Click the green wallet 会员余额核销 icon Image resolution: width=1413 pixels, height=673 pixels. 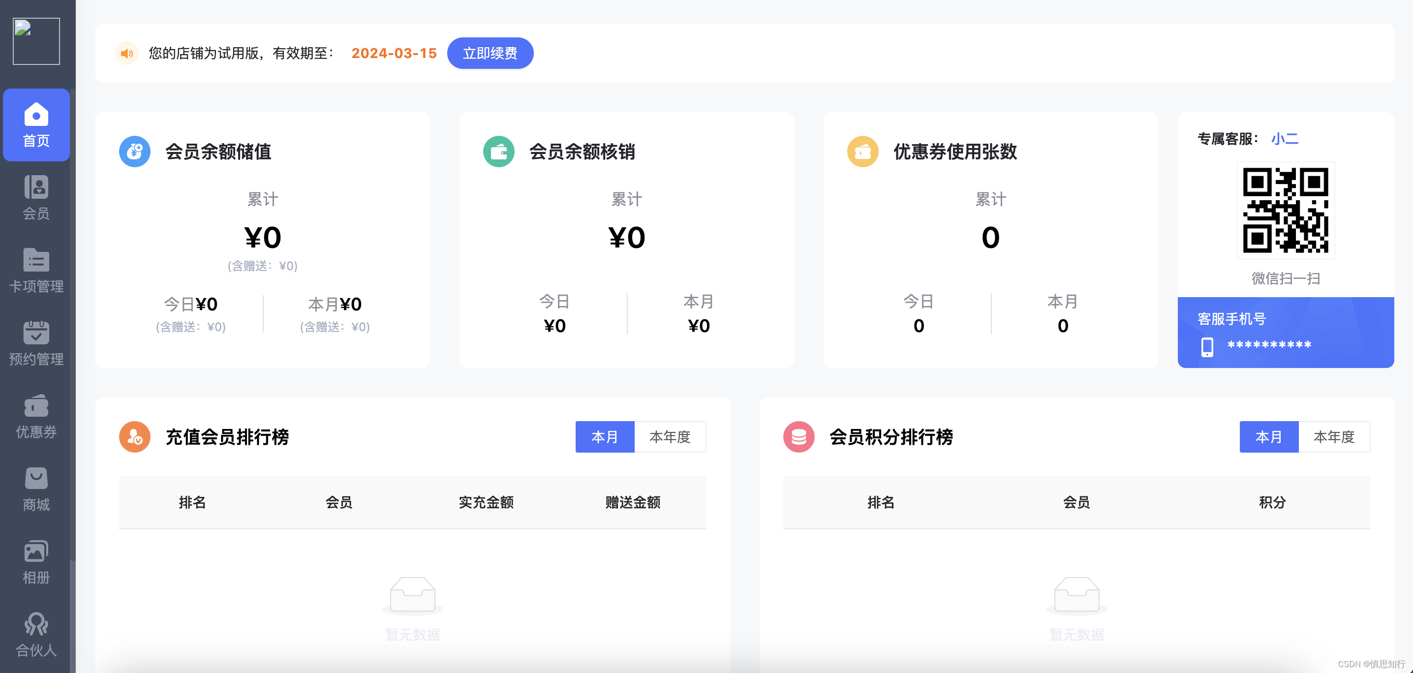498,152
